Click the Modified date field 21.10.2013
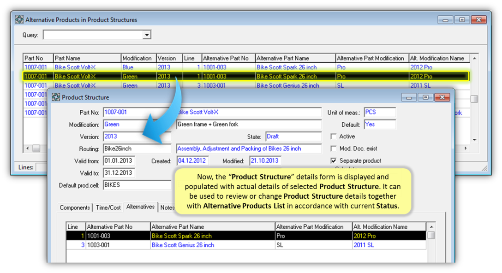 pos(265,160)
